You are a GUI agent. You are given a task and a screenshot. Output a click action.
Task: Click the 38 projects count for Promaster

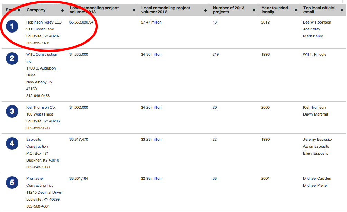[214, 178]
